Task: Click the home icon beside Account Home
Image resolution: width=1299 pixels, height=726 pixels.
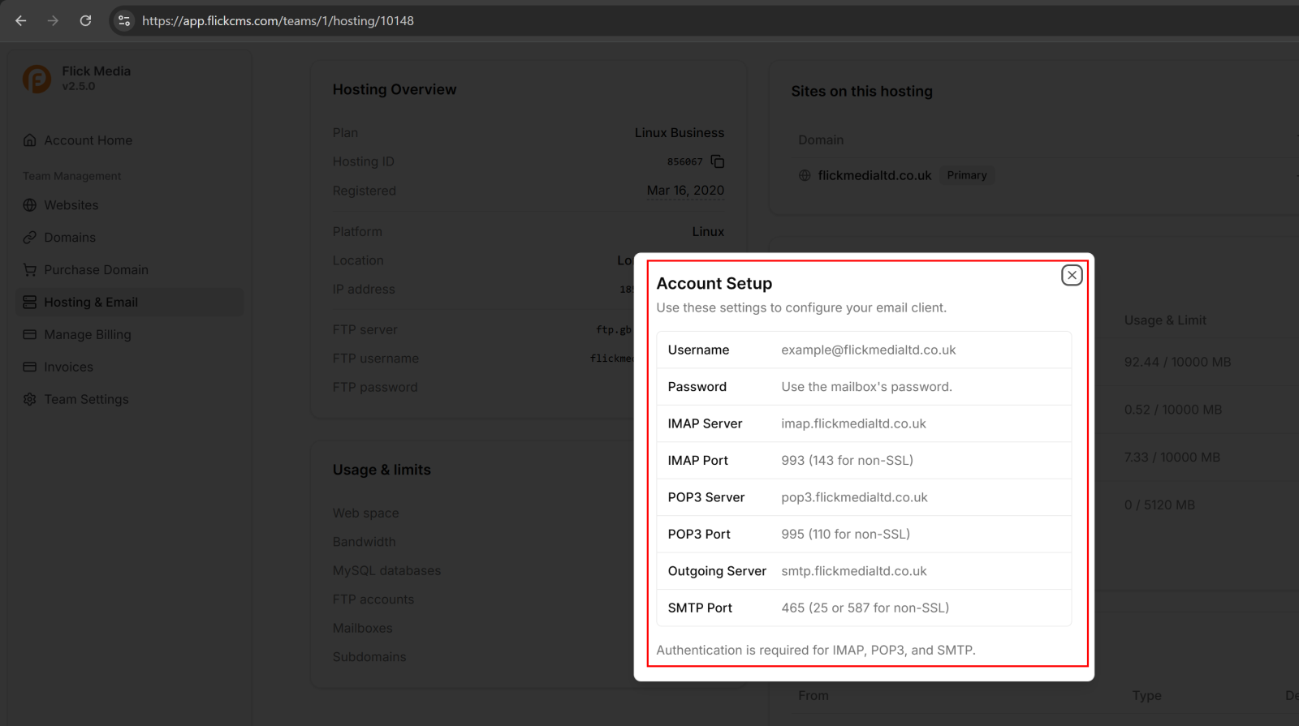Action: (x=30, y=140)
